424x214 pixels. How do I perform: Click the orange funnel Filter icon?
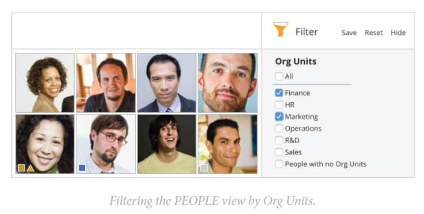click(280, 29)
